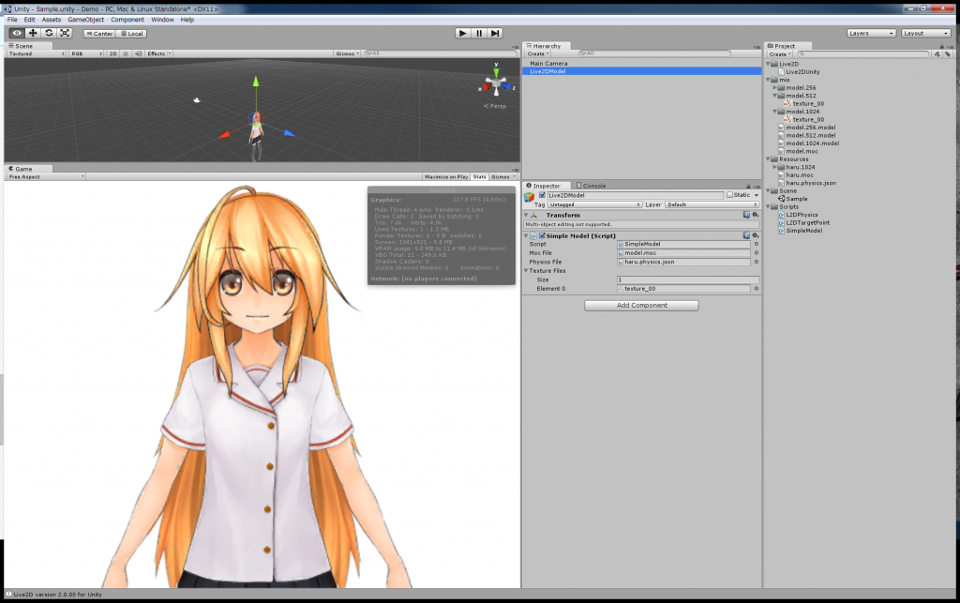Open the Project Create menu
This screenshot has width=960, height=603.
coord(780,53)
